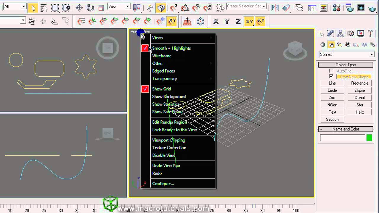Restrict transform to Y axis
Viewport: 379px width, 213px height.
[227, 21]
